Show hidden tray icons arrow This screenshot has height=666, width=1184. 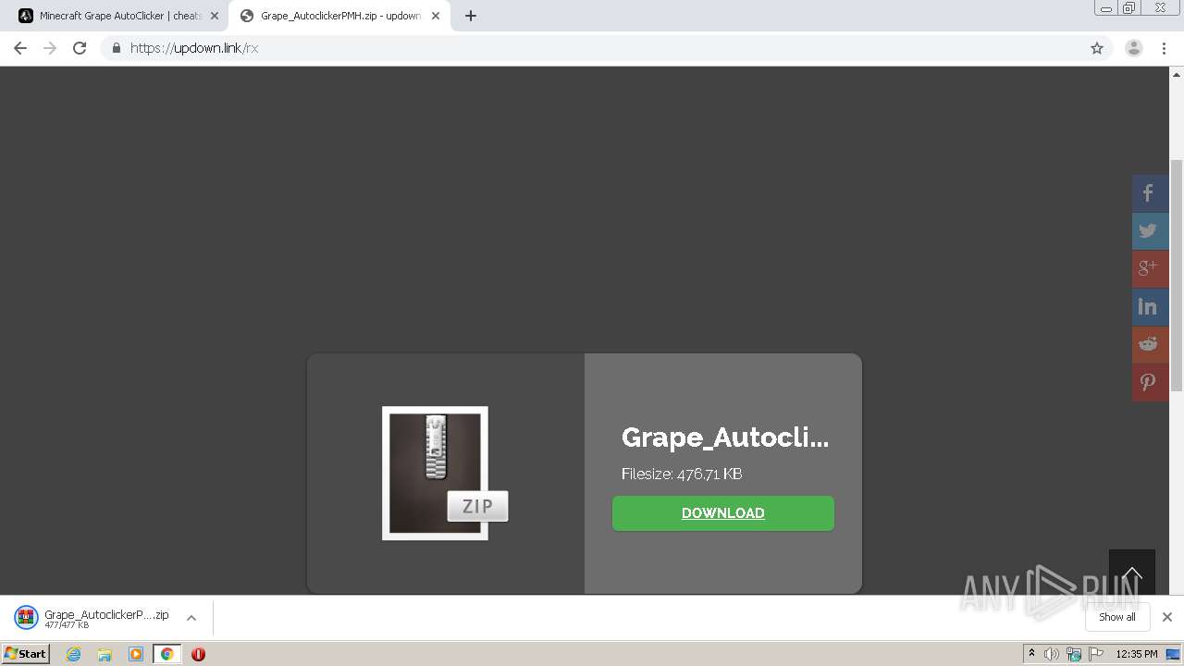[x=1031, y=654]
